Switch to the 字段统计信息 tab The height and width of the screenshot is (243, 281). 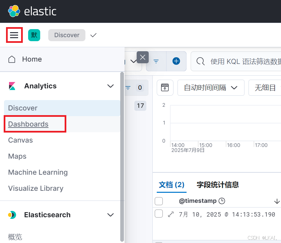pos(218,185)
